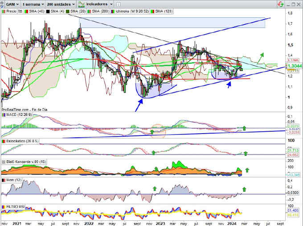Open the Mom (12) panel label

(x=14, y=180)
